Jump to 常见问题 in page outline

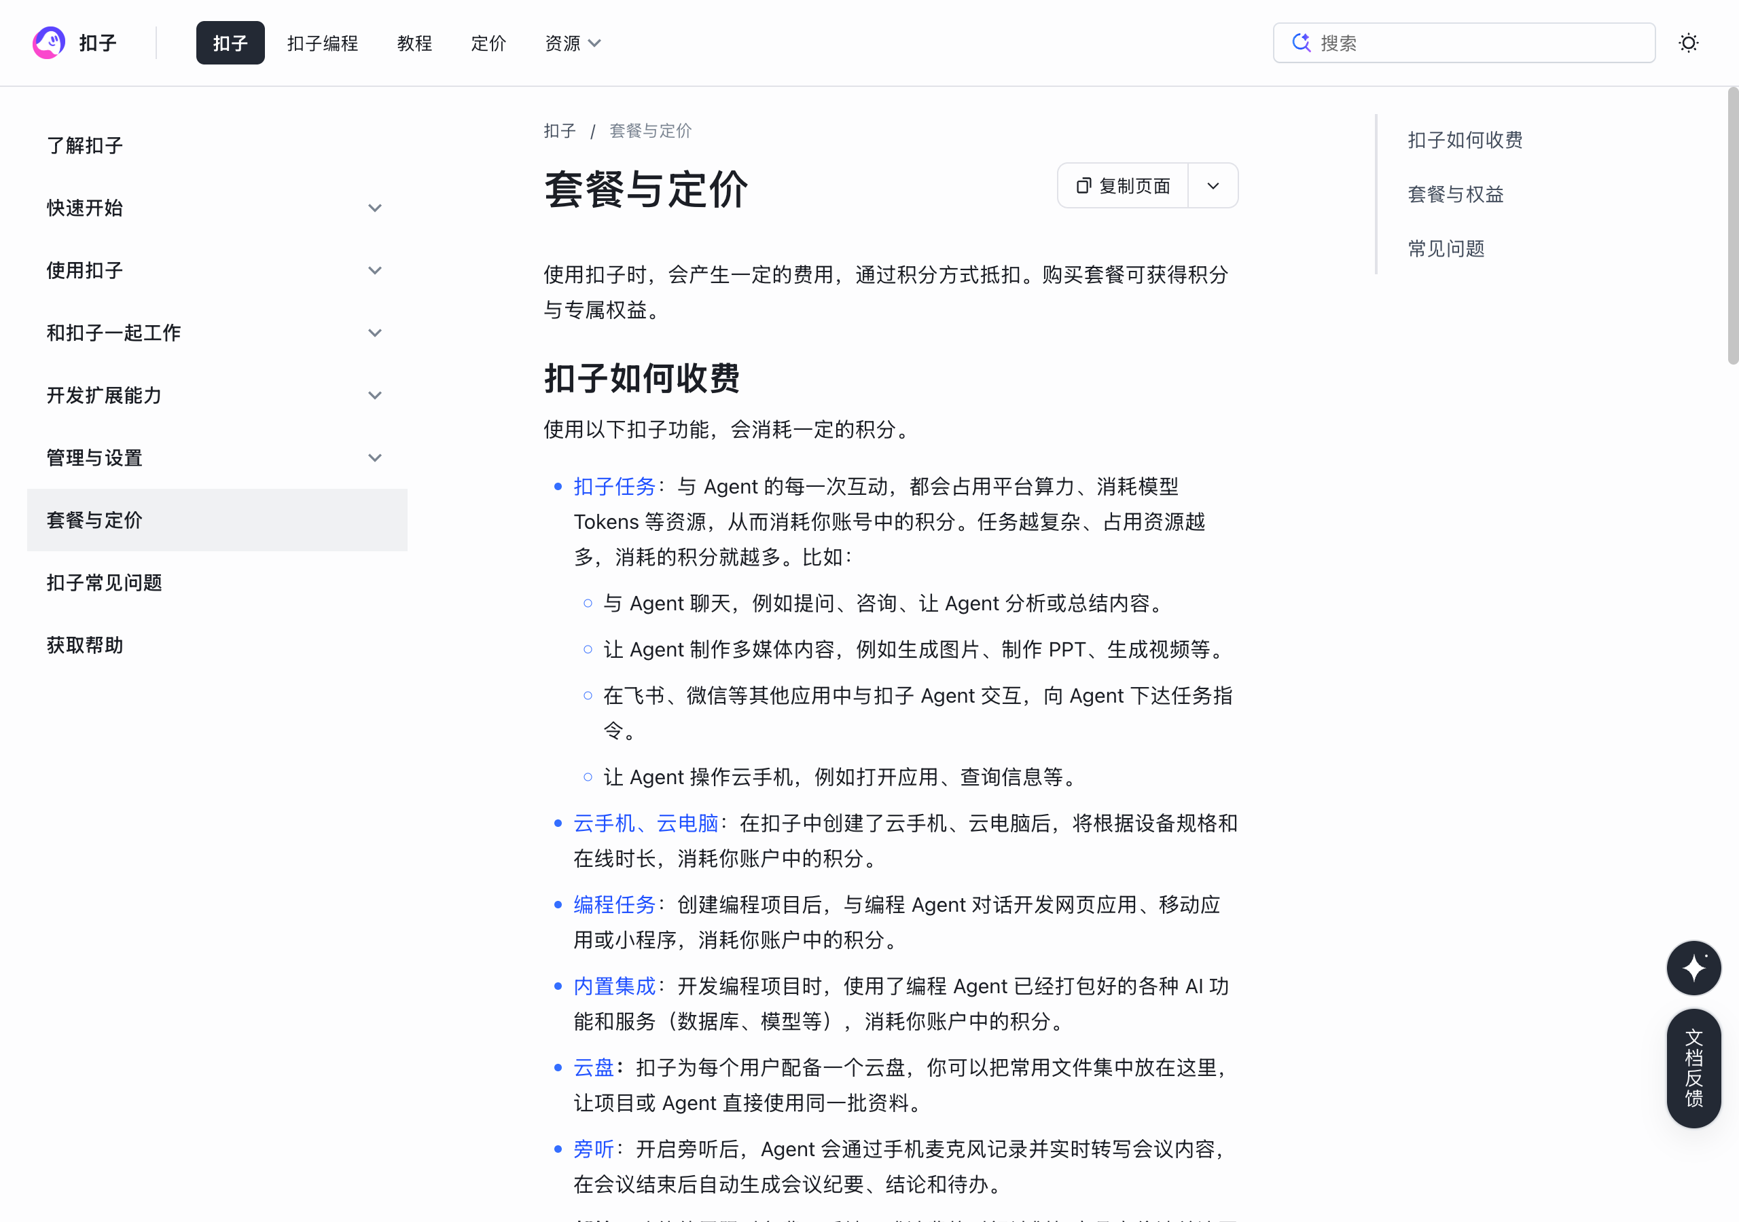pyautogui.click(x=1445, y=248)
